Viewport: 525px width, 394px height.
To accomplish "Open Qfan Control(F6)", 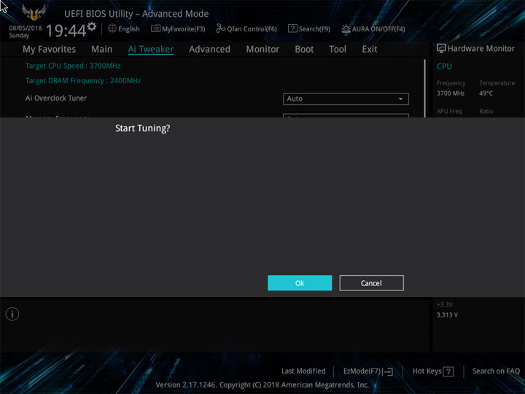I will click(246, 28).
